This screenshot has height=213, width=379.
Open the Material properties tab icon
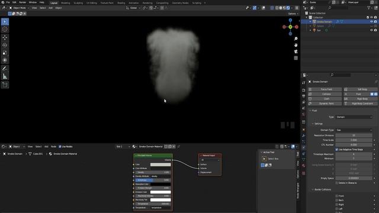pyautogui.click(x=304, y=166)
